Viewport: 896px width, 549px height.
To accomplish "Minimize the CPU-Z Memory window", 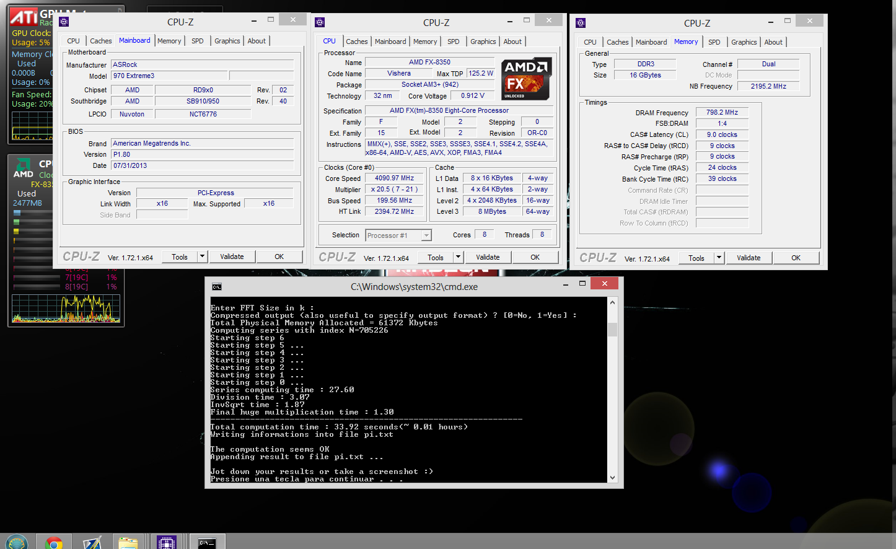I will pos(771,22).
